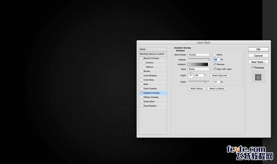Open the gradient Style dropdown
The height and width of the screenshot is (164, 277).
tap(199, 69)
